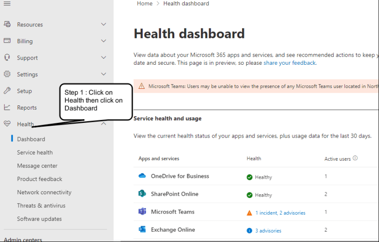
Task: Click SharePoint Online service name
Action: pos(174,194)
